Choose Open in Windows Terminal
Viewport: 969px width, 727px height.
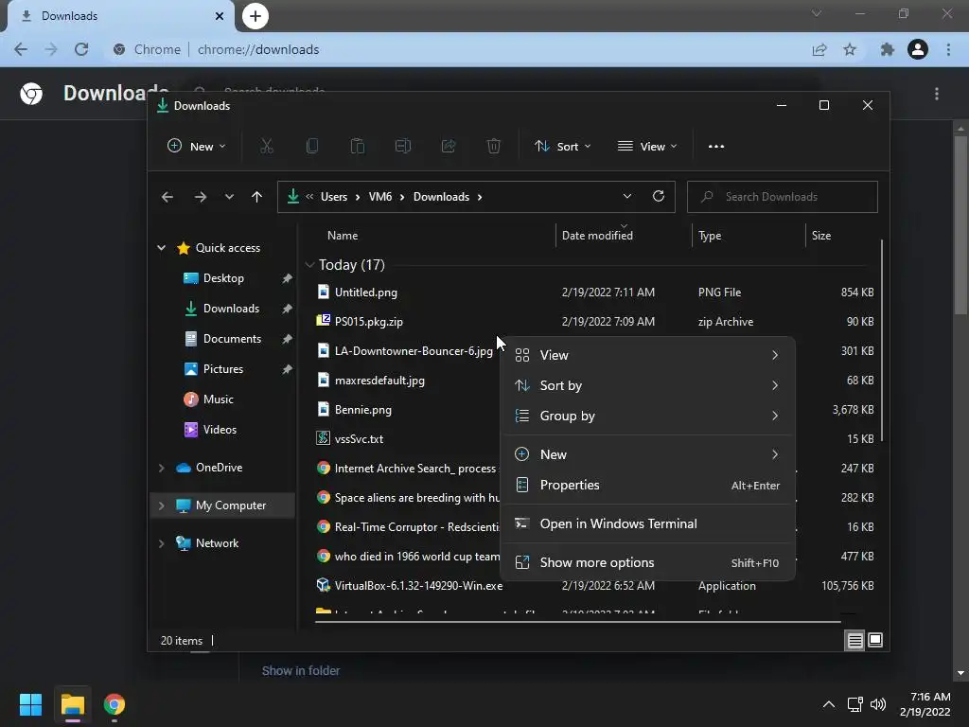point(647,524)
